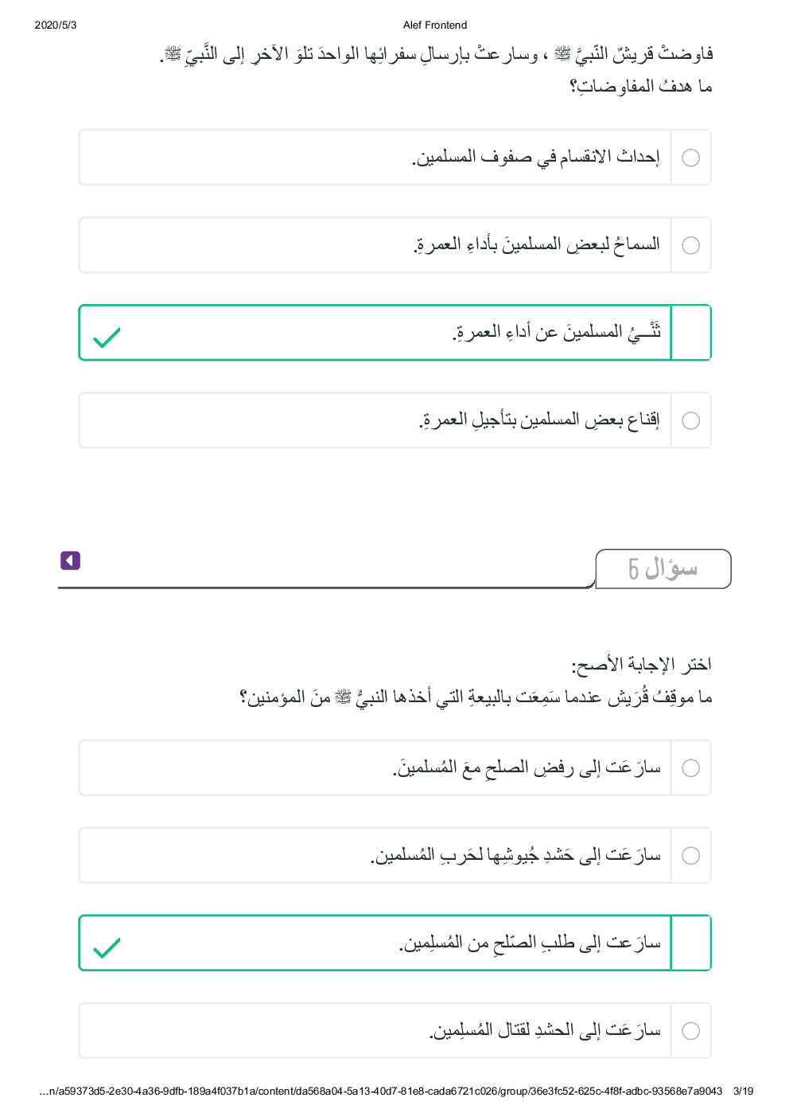Click the instruction 'اختر الإجابة الأصح'
The image size is (789, 1117).
point(641,664)
